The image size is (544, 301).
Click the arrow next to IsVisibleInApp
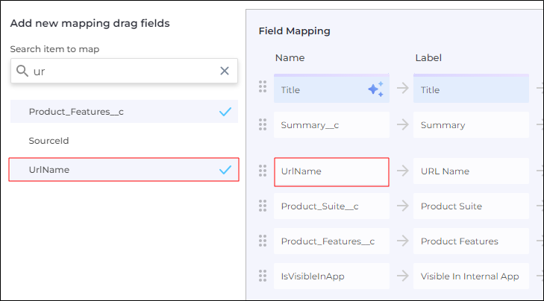coord(402,276)
